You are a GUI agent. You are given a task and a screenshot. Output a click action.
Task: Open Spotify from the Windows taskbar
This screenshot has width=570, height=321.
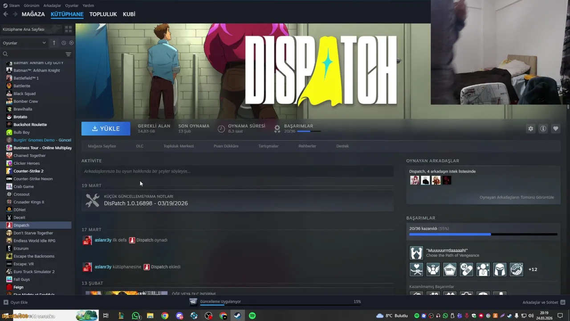[252, 316]
